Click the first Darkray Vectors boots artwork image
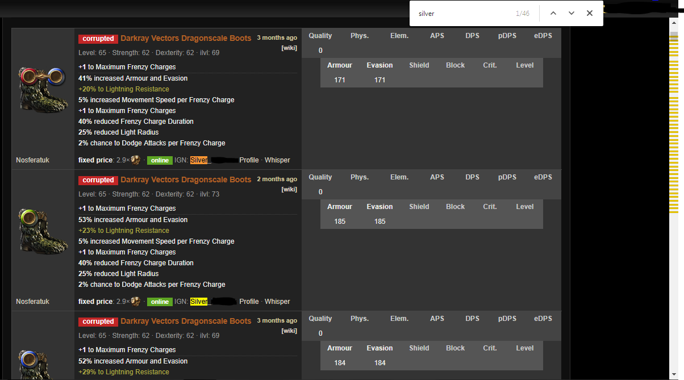 point(43,89)
